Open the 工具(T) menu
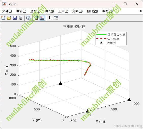143x129 pixels. (63, 11)
